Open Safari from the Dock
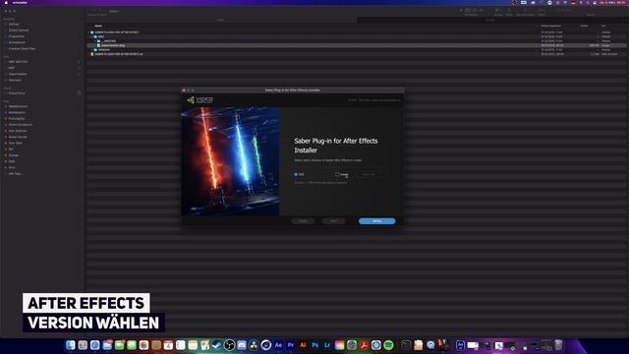Viewport: 629px width, 354px height. pos(94,345)
